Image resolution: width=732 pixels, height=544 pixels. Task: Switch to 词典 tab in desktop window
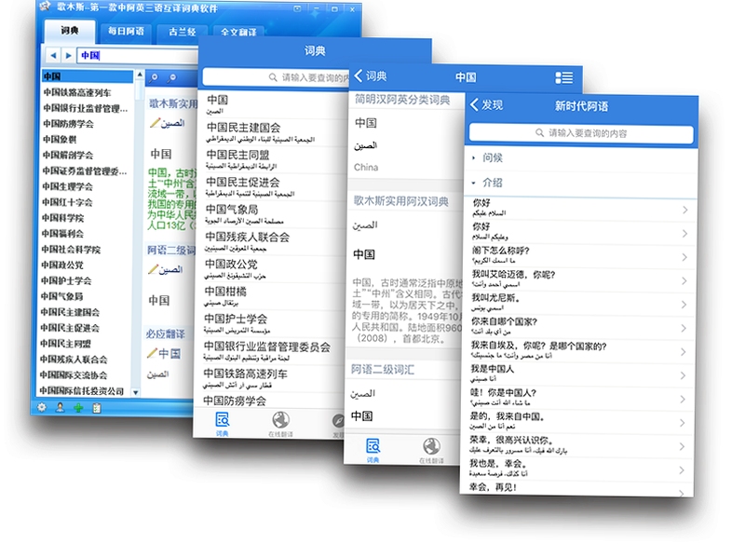(70, 31)
